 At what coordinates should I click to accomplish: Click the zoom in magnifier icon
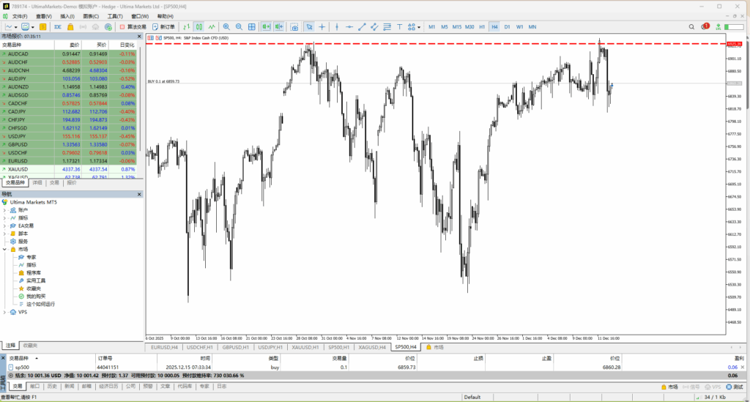click(226, 27)
